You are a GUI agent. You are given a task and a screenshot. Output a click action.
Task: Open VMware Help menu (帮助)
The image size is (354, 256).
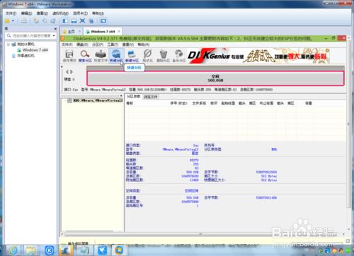pyautogui.click(x=98, y=13)
